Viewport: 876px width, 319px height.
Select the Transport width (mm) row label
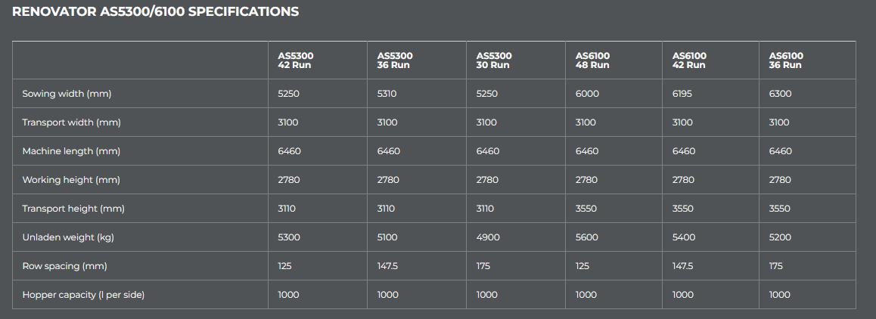(x=72, y=122)
